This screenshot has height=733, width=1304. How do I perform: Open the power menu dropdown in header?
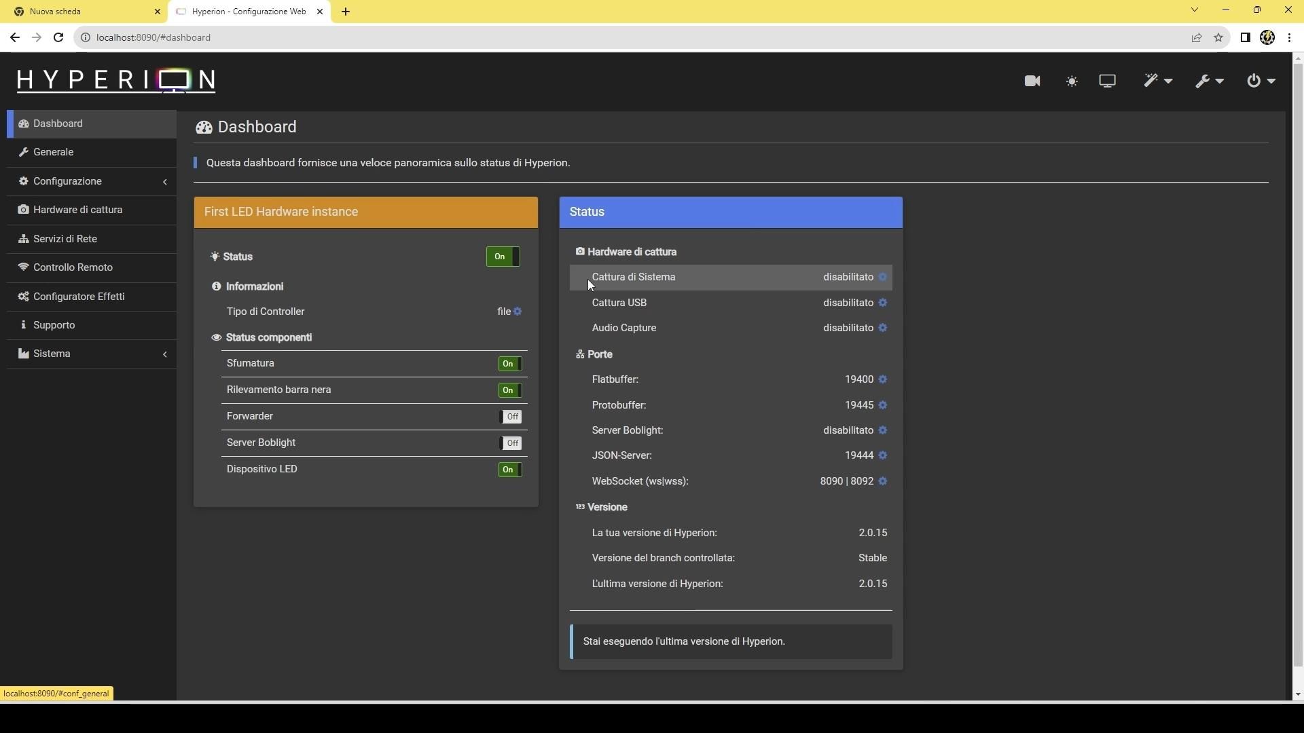point(1261,81)
